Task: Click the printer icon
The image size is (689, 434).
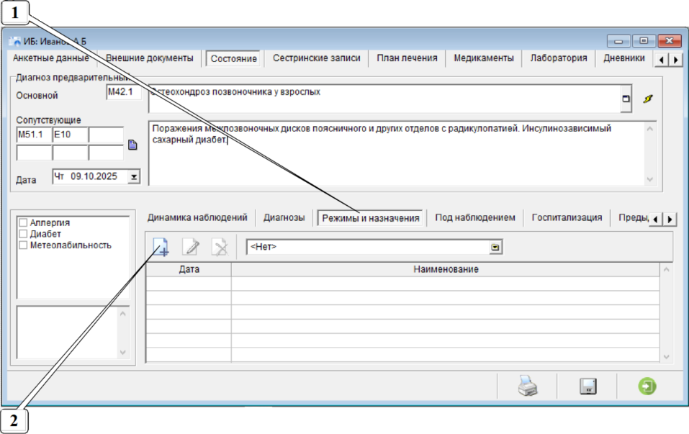Action: coord(527,386)
